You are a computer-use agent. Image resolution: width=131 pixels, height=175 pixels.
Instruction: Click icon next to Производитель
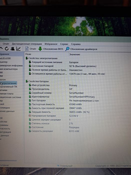[30, 89]
